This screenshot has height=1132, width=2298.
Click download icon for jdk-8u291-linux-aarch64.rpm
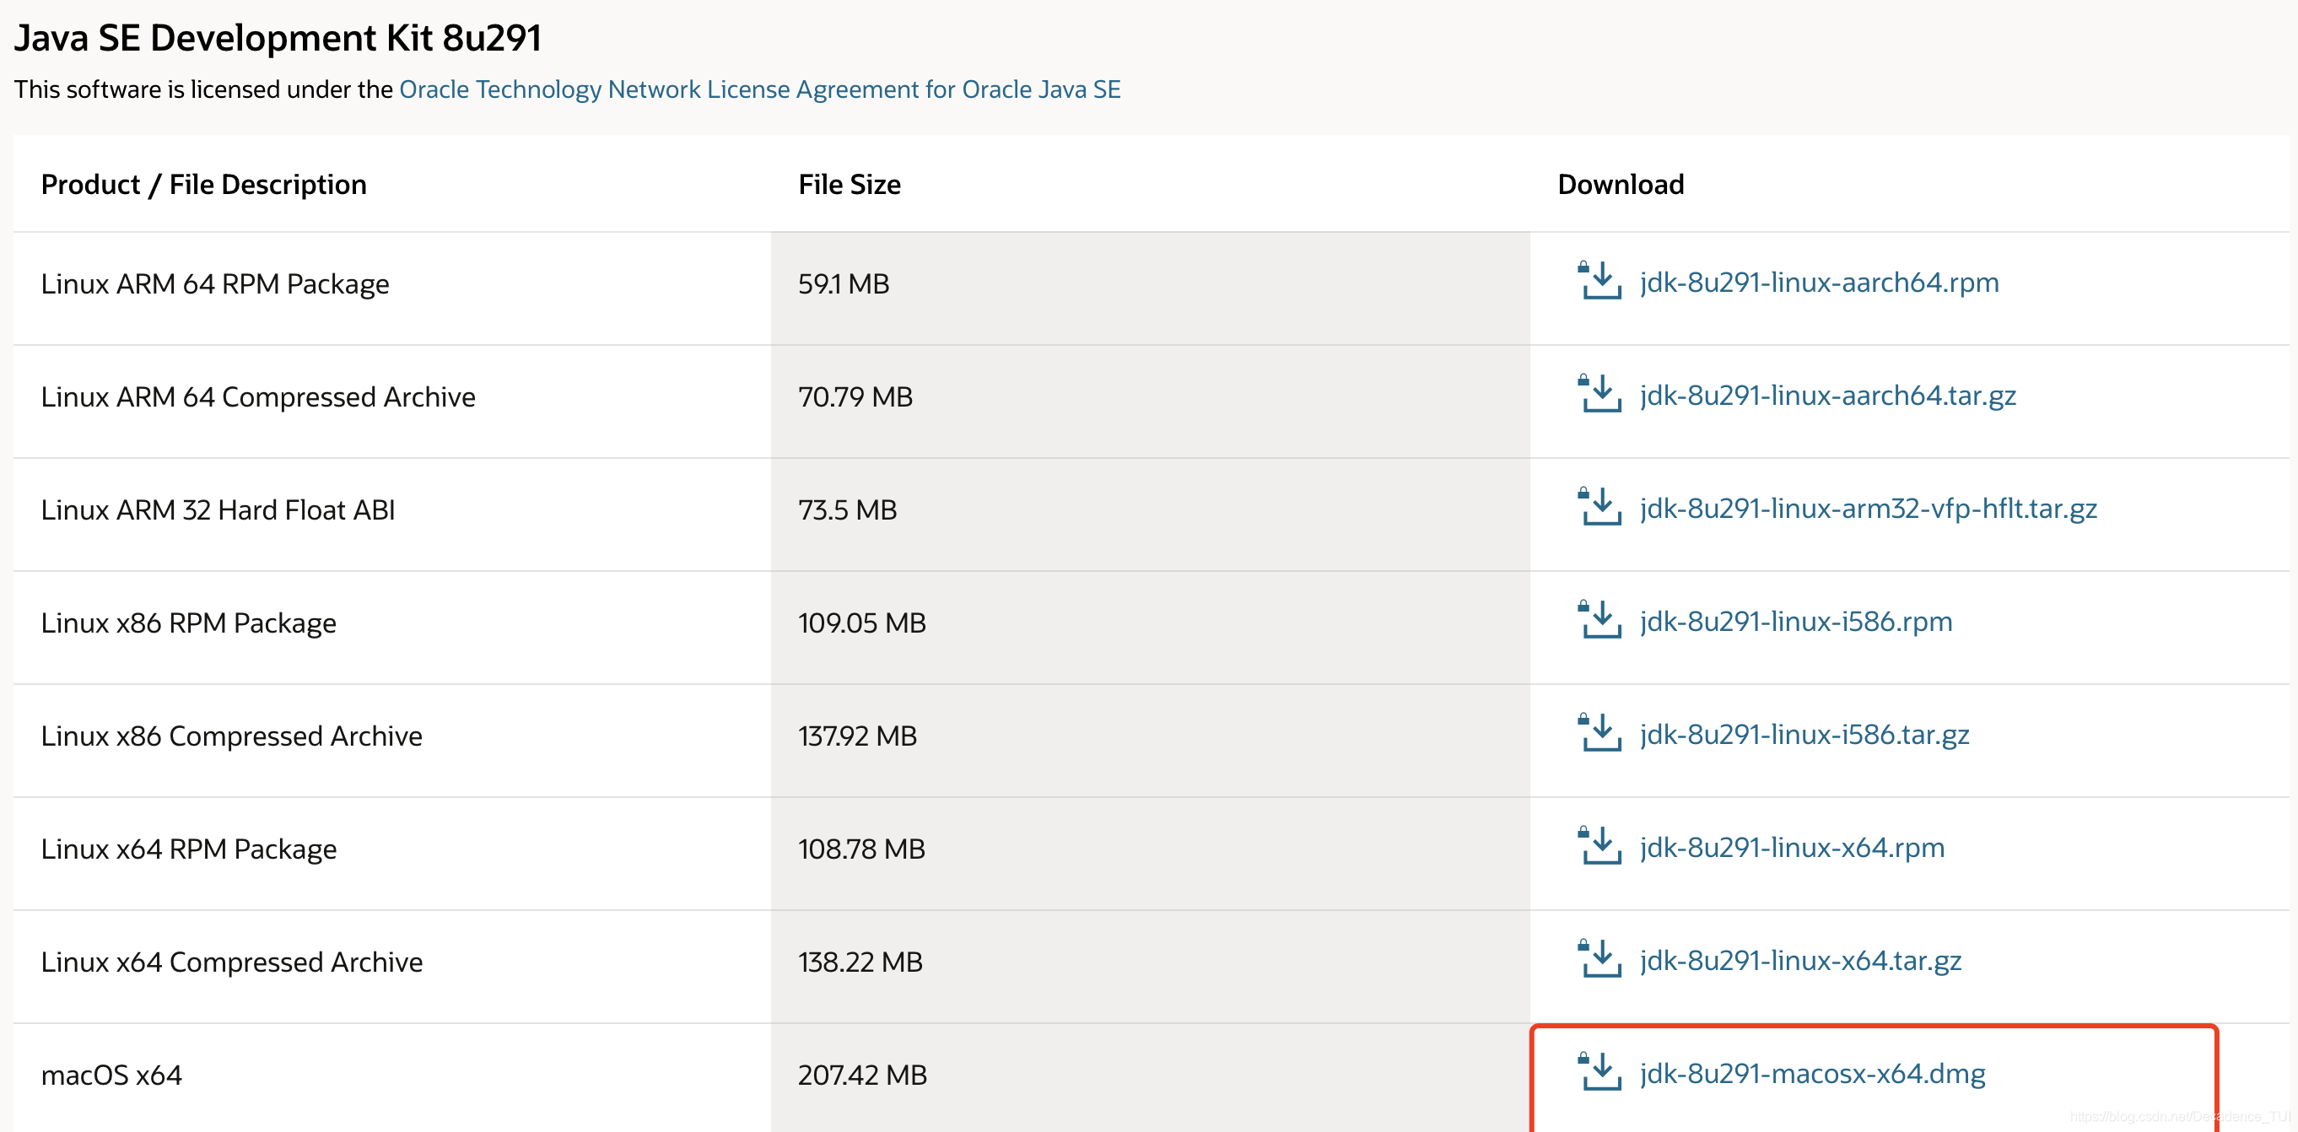(x=1600, y=282)
